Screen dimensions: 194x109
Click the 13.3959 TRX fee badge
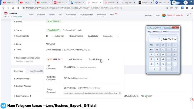click(55, 59)
